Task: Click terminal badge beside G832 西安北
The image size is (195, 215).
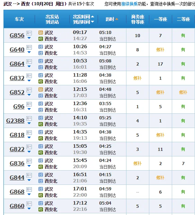Action: click(x=41, y=81)
